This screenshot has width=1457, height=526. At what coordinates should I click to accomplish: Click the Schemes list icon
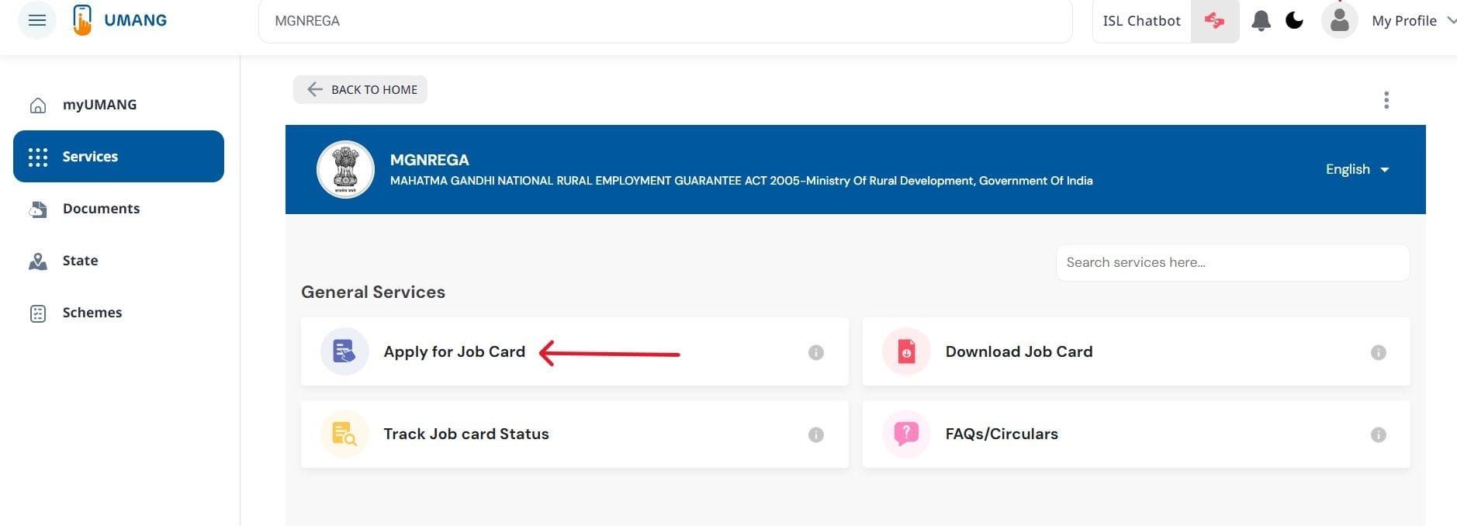click(38, 313)
